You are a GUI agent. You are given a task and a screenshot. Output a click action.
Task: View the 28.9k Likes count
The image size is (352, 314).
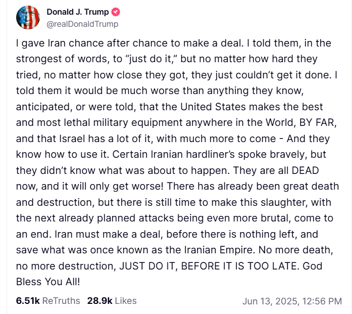[99, 301]
